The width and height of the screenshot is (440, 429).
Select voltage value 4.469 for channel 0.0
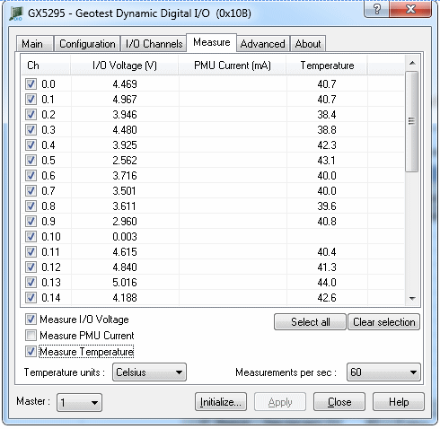[x=125, y=84]
